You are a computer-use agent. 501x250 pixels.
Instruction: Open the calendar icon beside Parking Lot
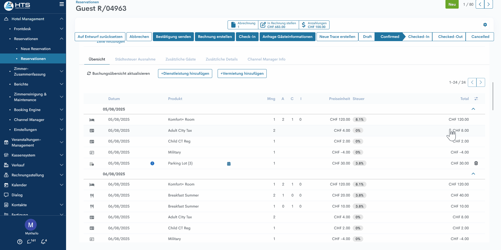click(229, 164)
